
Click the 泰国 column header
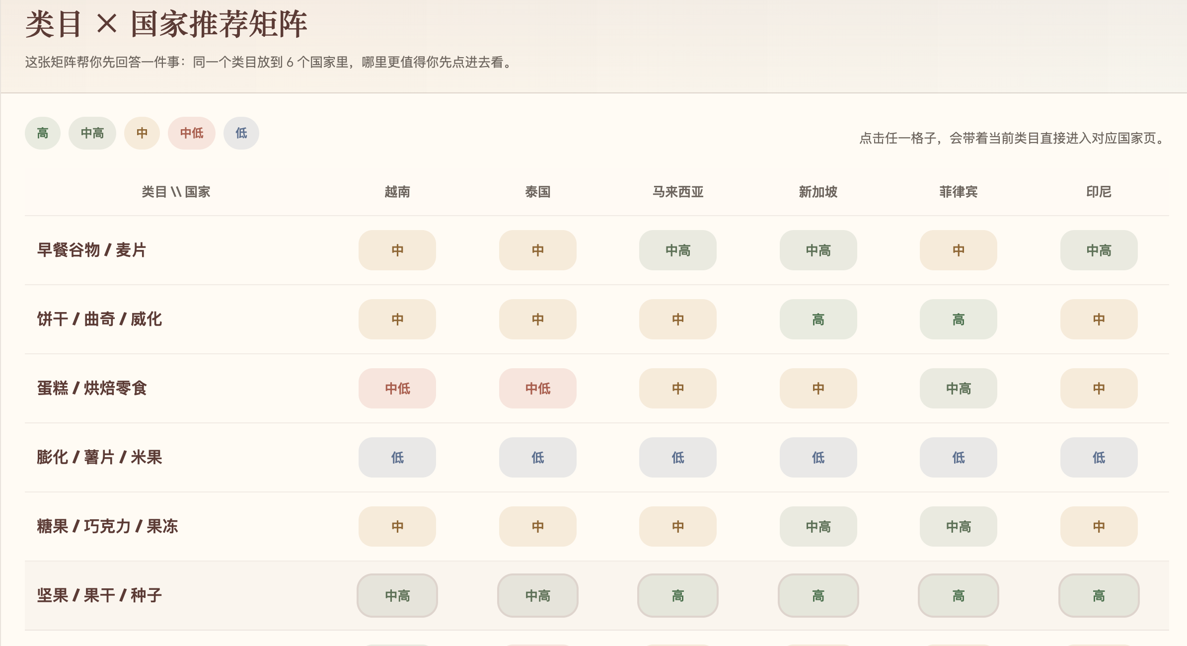coord(537,192)
